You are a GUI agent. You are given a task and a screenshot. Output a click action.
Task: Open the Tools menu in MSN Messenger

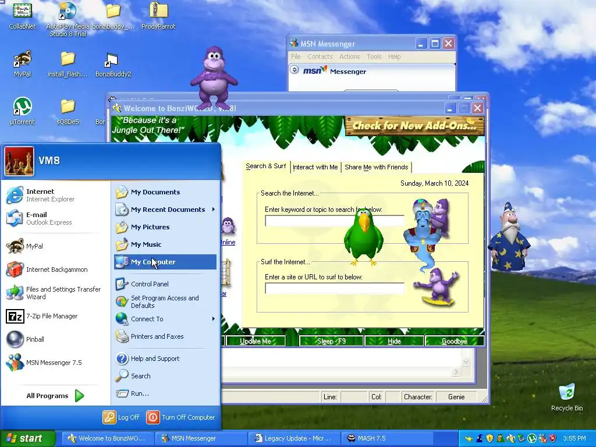[374, 56]
